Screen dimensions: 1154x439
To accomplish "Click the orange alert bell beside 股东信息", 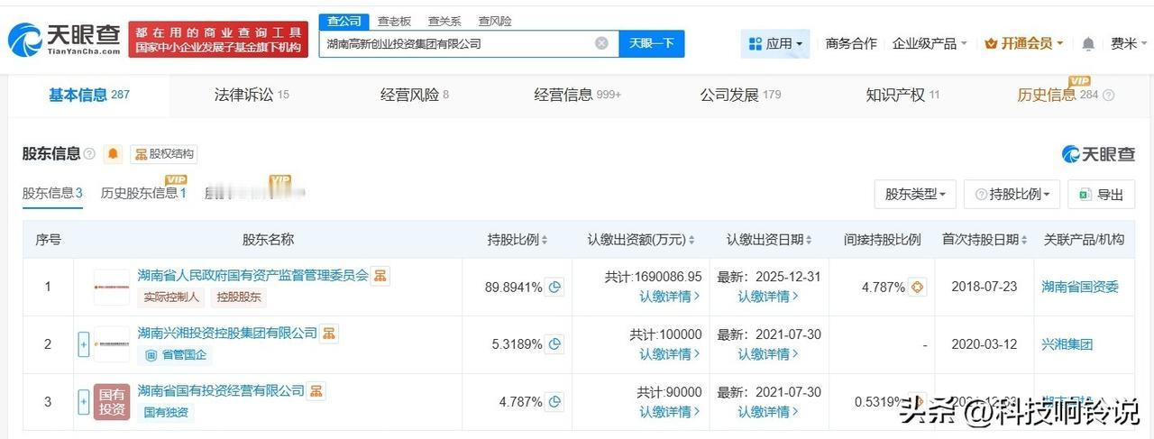I will click(113, 154).
